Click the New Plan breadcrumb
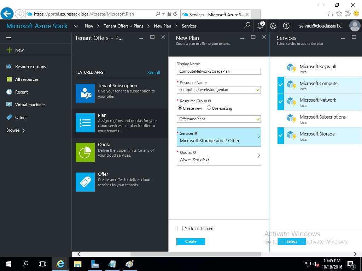Image resolution: width=362 pixels, height=271 pixels. click(163, 26)
